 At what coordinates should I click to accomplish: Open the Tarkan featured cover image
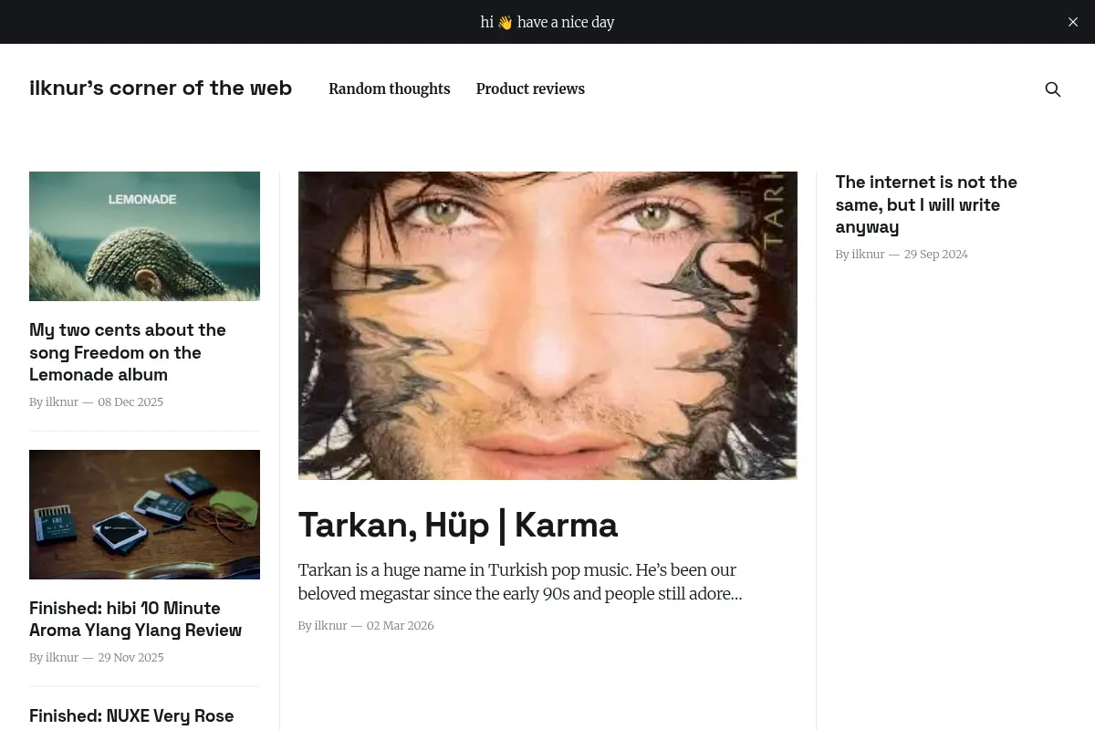547,326
